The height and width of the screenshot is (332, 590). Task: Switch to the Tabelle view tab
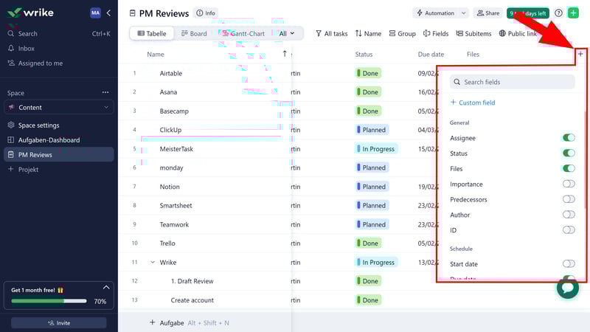pos(152,33)
